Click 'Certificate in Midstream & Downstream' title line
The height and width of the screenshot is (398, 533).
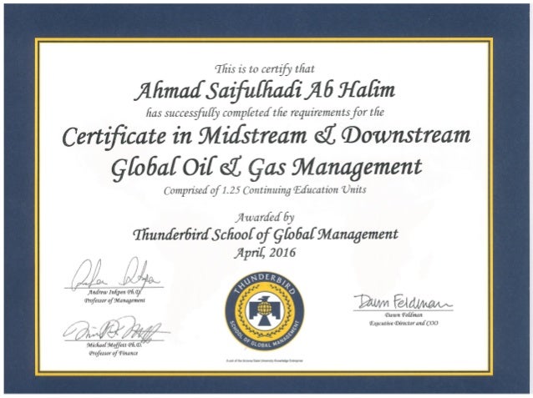[266, 136]
